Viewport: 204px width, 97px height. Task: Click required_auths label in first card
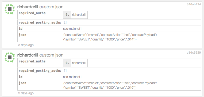32,13
